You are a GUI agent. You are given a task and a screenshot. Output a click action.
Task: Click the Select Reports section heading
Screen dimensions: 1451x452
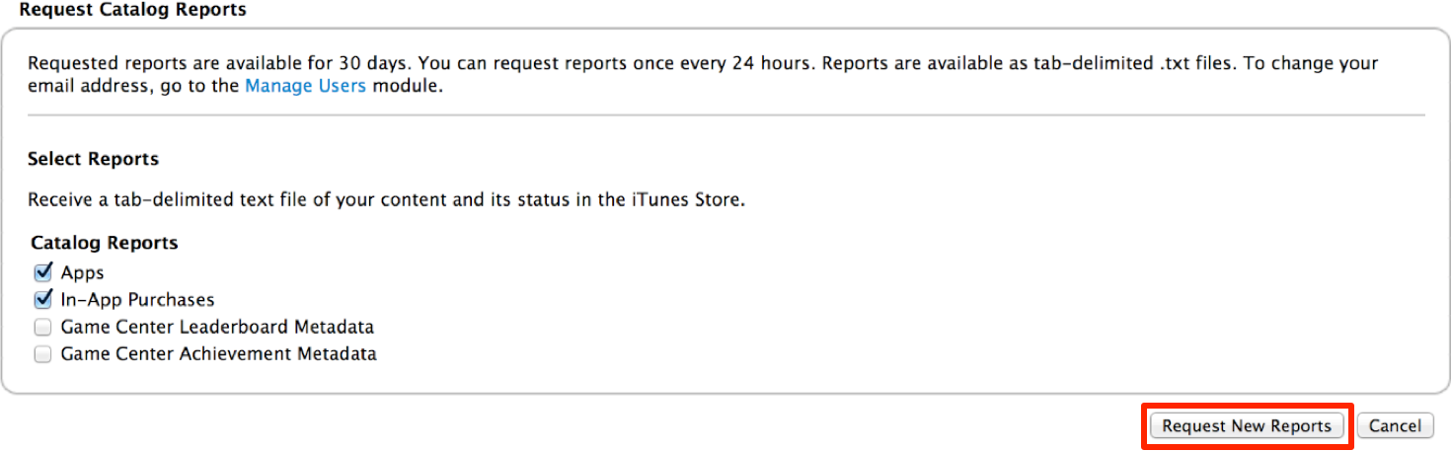click(x=93, y=159)
